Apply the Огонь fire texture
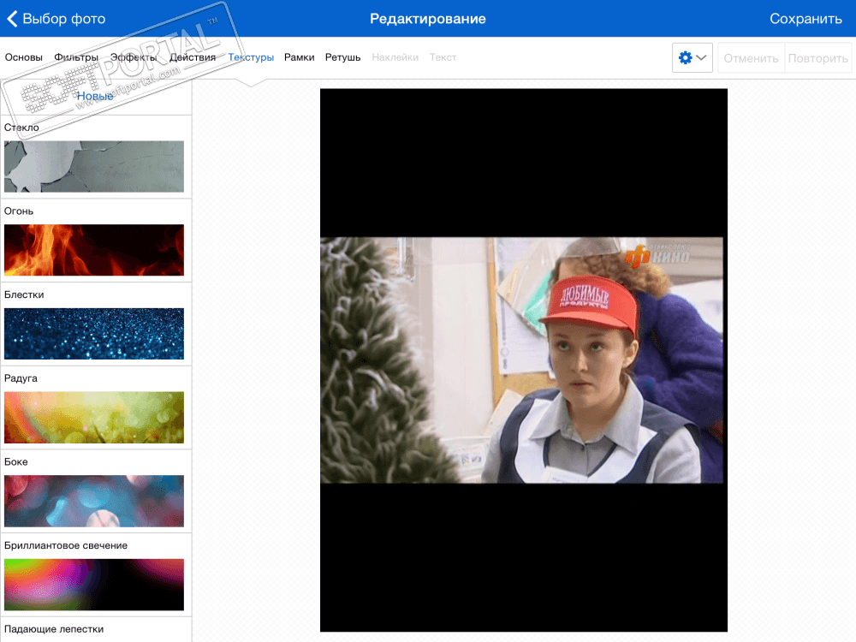Screen dimensions: 856x642 pyautogui.click(x=94, y=249)
